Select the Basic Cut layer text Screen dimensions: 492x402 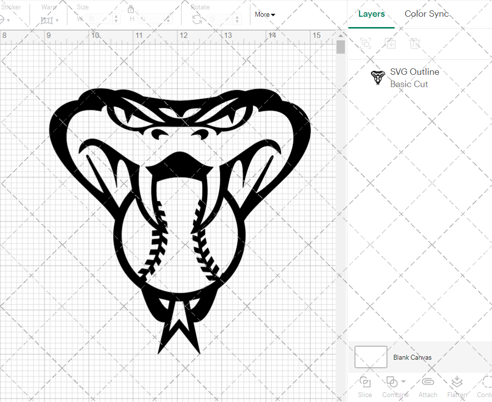click(409, 84)
